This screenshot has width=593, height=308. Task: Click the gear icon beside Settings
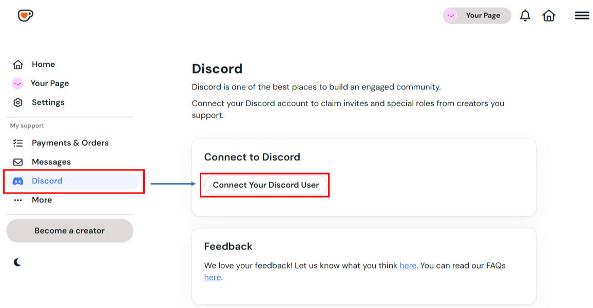[x=18, y=102]
